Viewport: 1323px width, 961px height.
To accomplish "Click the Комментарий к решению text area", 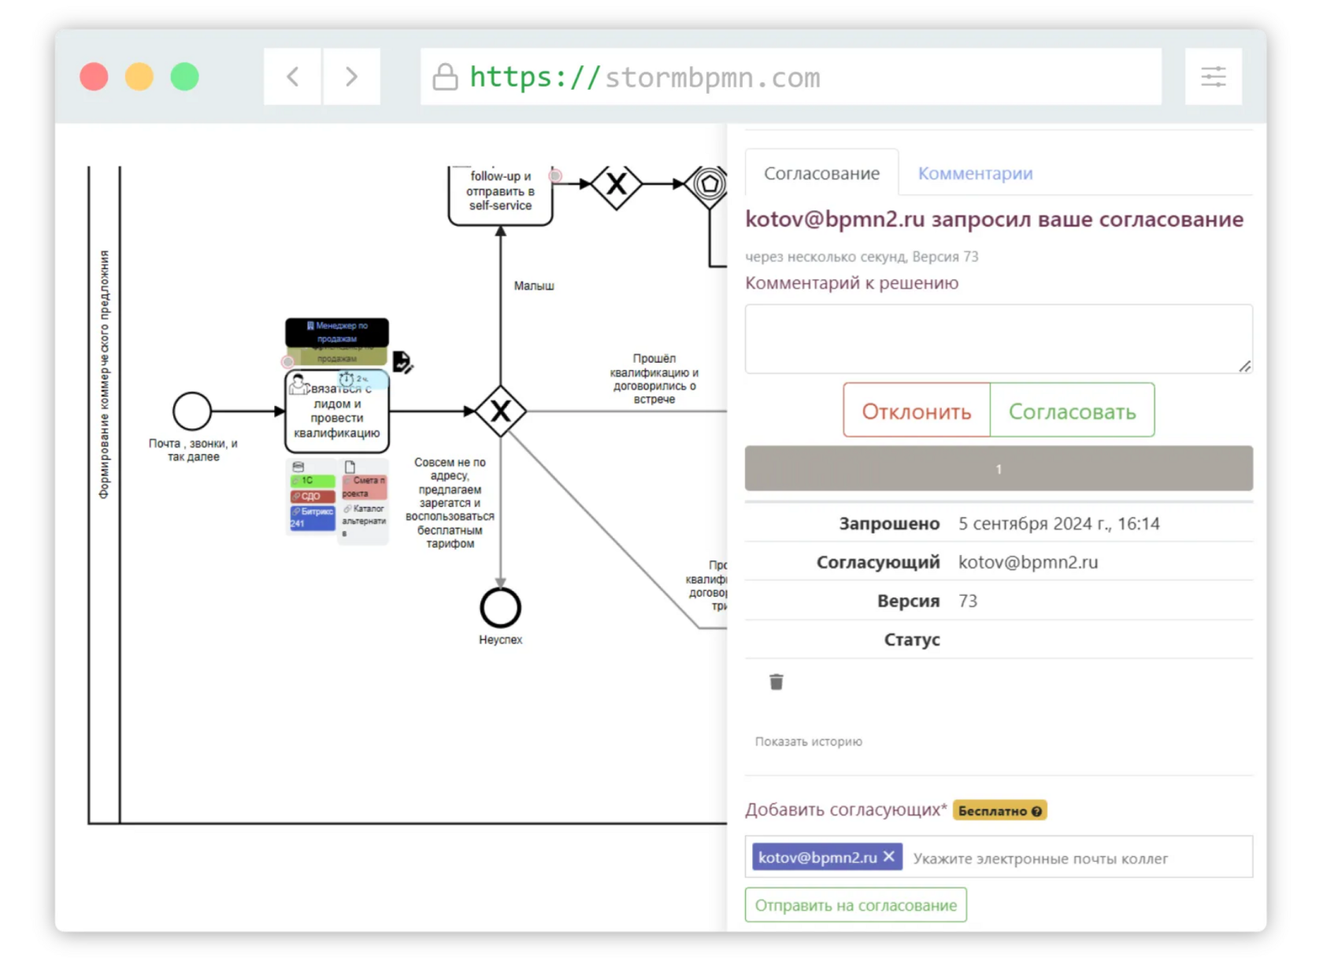I will (x=999, y=339).
